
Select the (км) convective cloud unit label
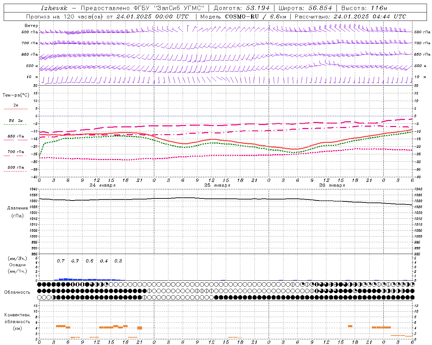tap(17, 328)
